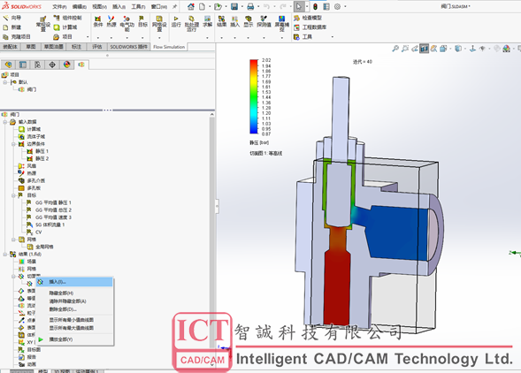Select the Flow Simulation ribbon tab
Image resolution: width=521 pixels, height=373 pixels.
pos(169,47)
